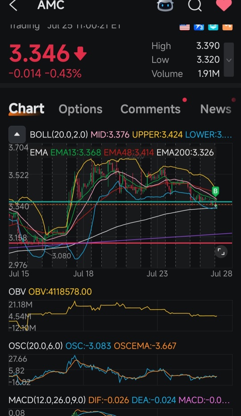Tap the blue lightning 3 icon
This screenshot has height=416, width=241.
tap(199, 27)
